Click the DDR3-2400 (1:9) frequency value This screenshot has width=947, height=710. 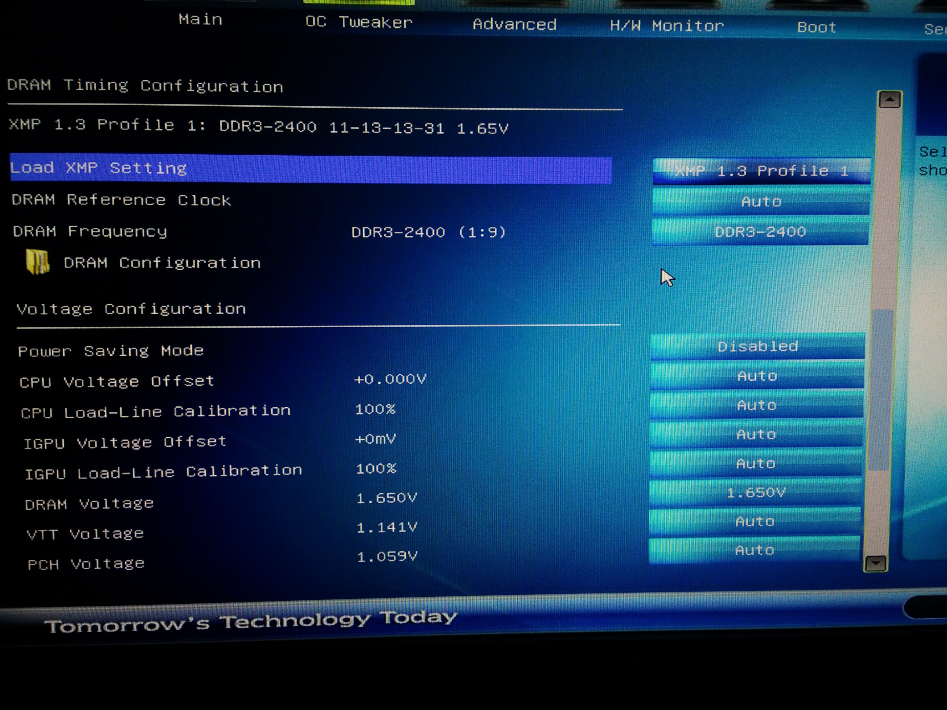click(429, 232)
